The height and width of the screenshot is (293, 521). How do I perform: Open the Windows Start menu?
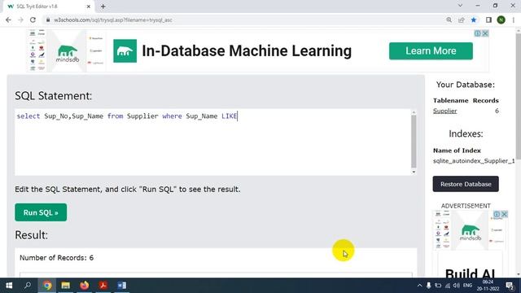pos(9,286)
